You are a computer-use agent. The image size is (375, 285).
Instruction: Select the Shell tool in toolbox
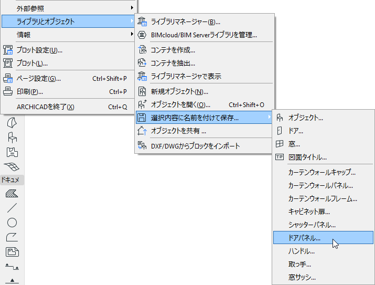click(x=12, y=123)
